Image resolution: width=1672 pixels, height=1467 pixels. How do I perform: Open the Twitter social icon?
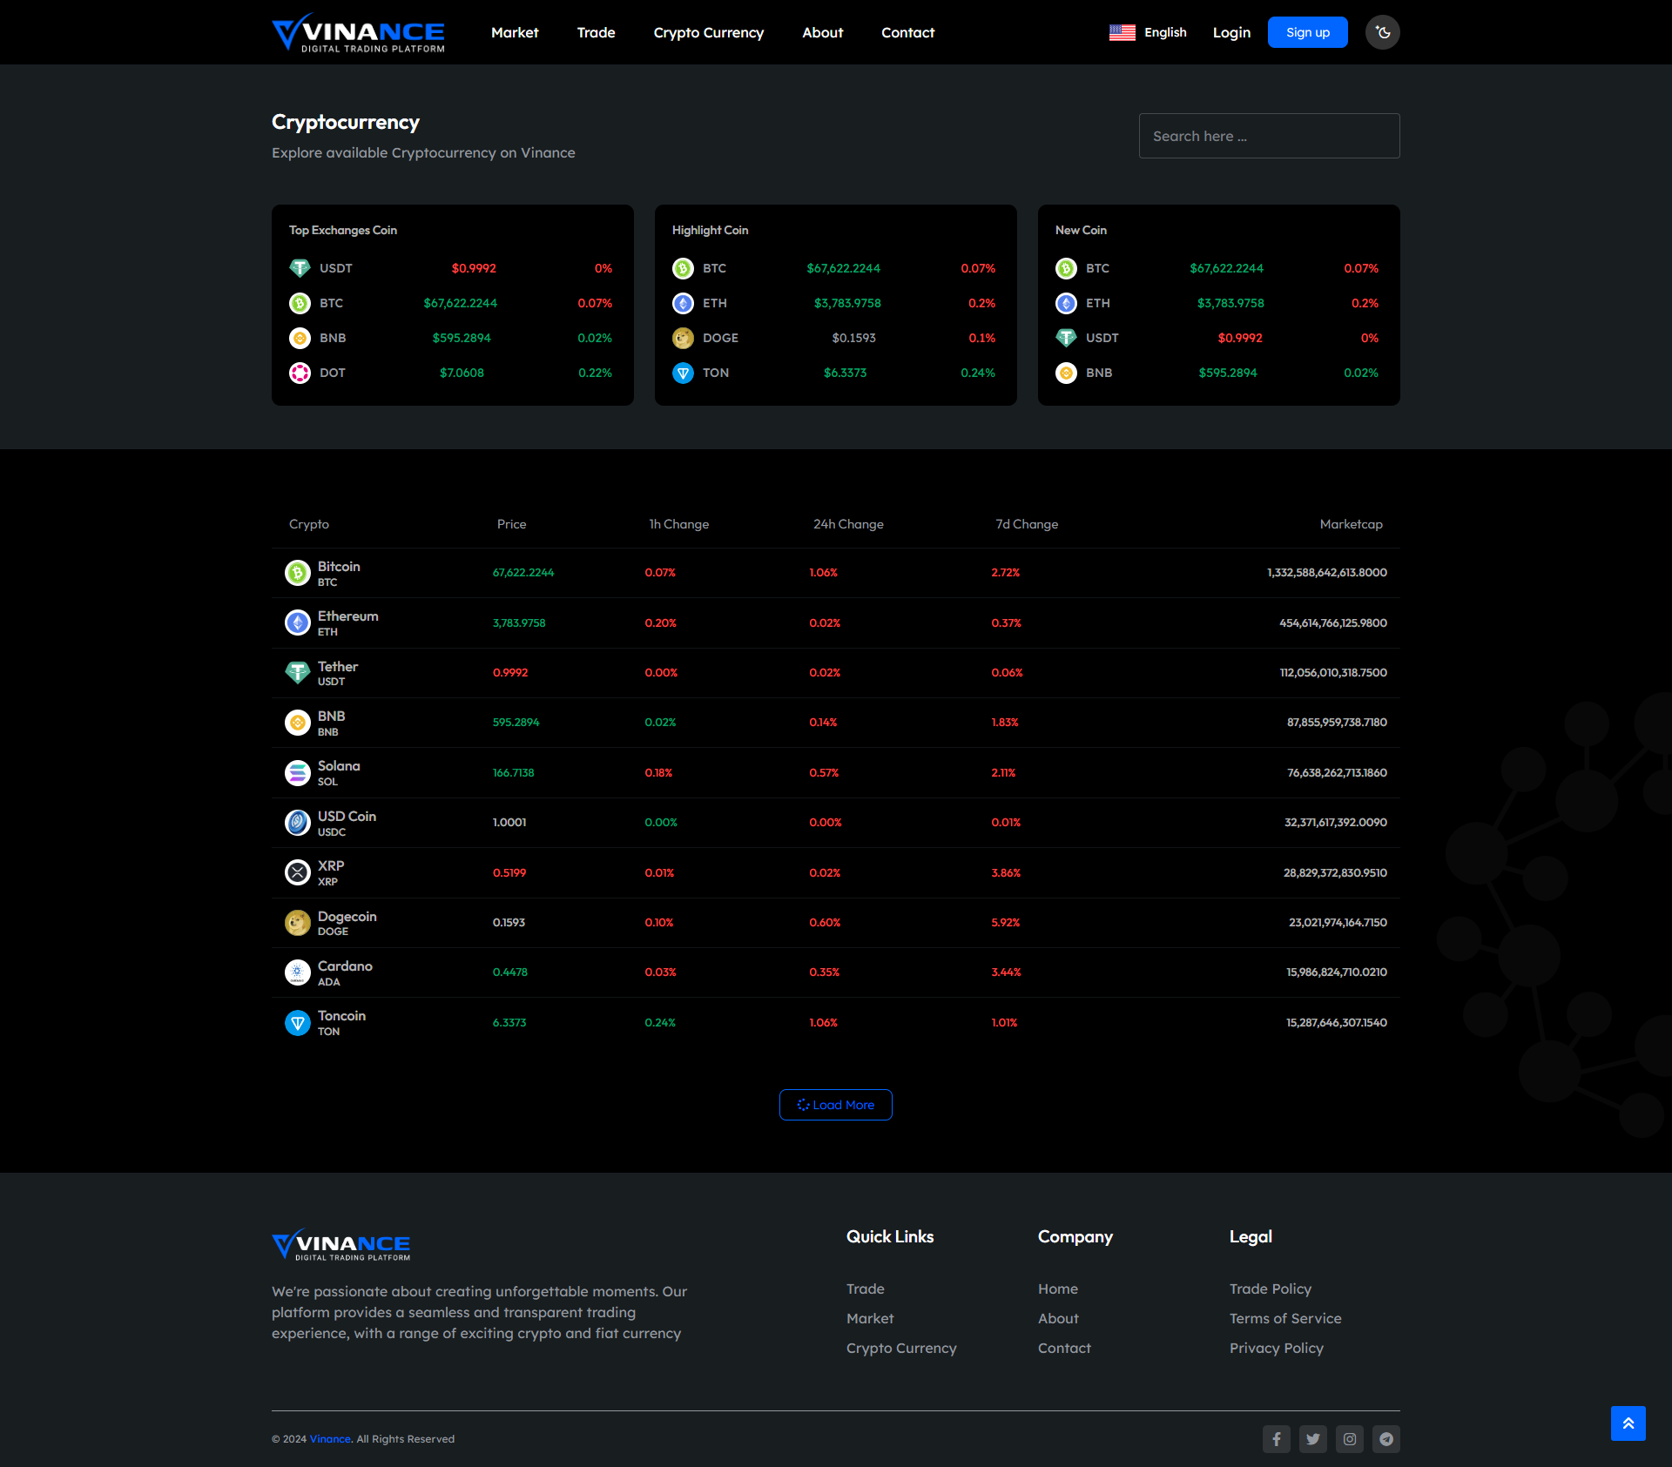[1312, 1439]
